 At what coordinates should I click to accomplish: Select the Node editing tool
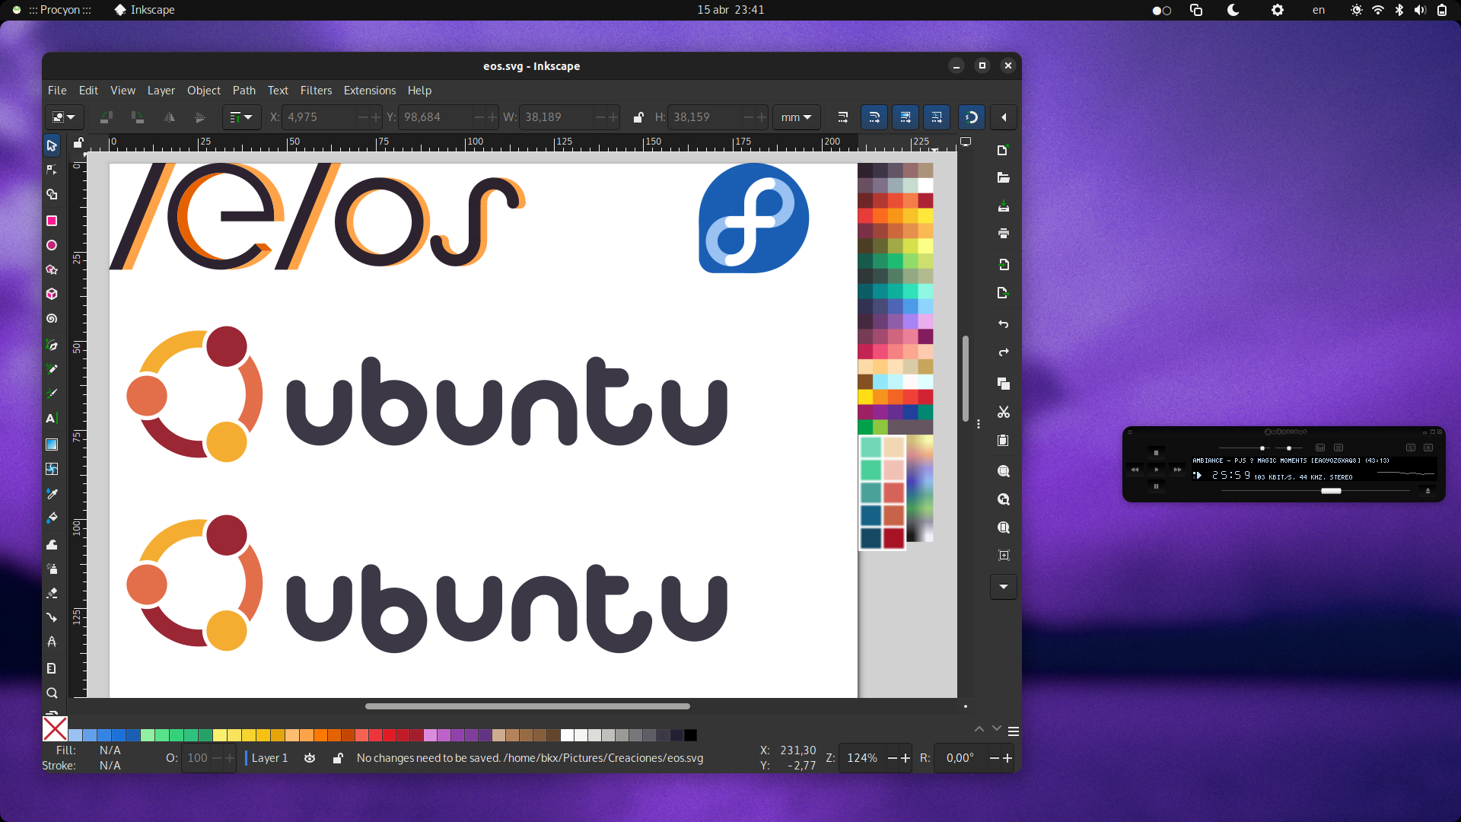(x=52, y=170)
